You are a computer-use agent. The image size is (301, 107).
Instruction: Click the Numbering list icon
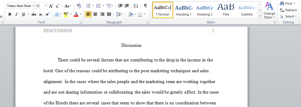click(98, 6)
